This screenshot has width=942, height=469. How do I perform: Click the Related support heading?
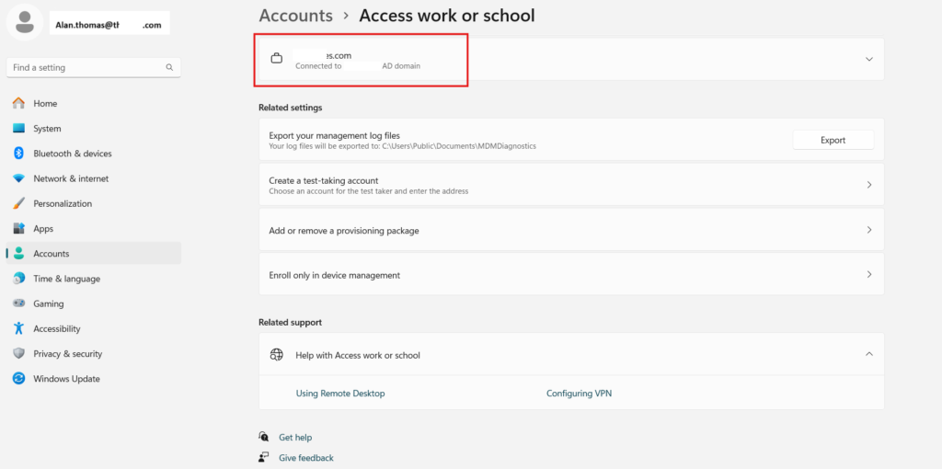[x=290, y=323]
